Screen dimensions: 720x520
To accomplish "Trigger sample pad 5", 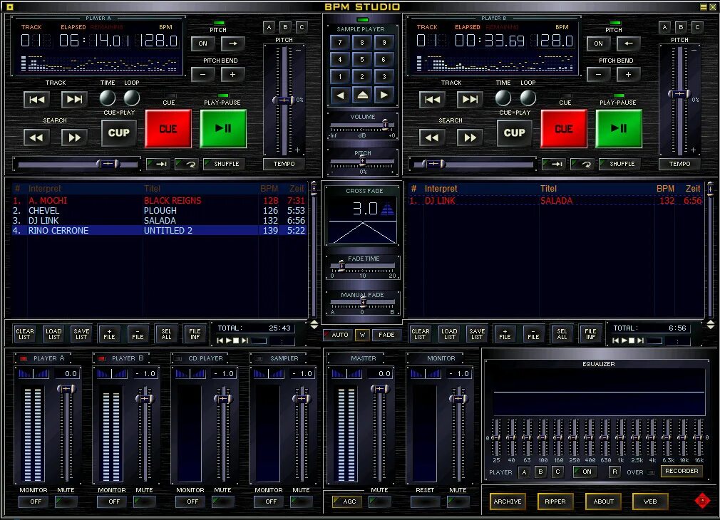I will (x=362, y=59).
